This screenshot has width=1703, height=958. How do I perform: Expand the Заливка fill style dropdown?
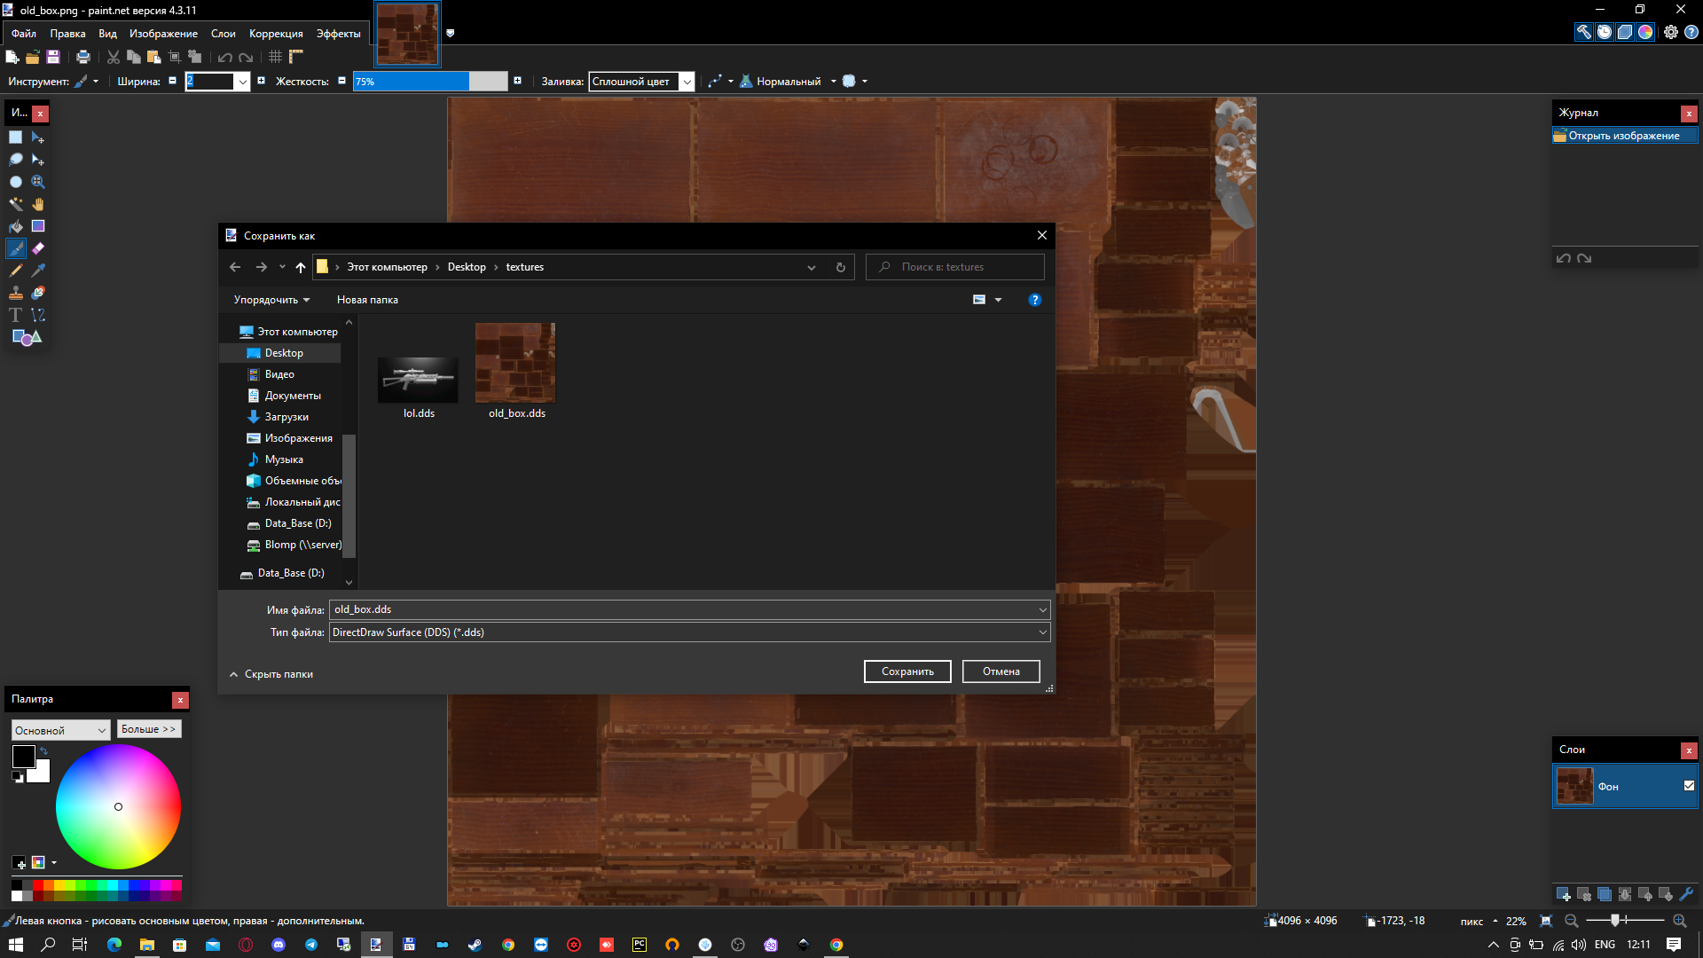point(687,82)
